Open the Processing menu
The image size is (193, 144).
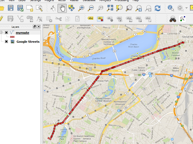(122, 1)
